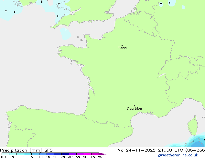This screenshot has width=205, height=158.
Task: Select the Dourbies city label
Action: pyautogui.click(x=134, y=108)
